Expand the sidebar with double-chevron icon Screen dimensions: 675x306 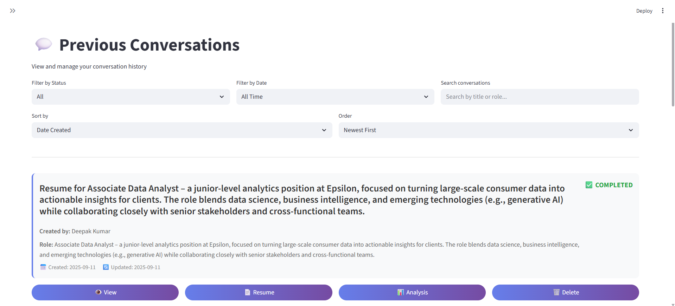pos(13,11)
